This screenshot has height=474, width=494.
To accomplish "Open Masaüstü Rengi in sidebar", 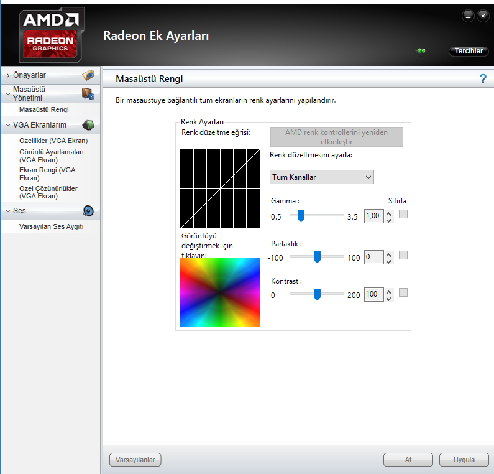I will point(43,109).
